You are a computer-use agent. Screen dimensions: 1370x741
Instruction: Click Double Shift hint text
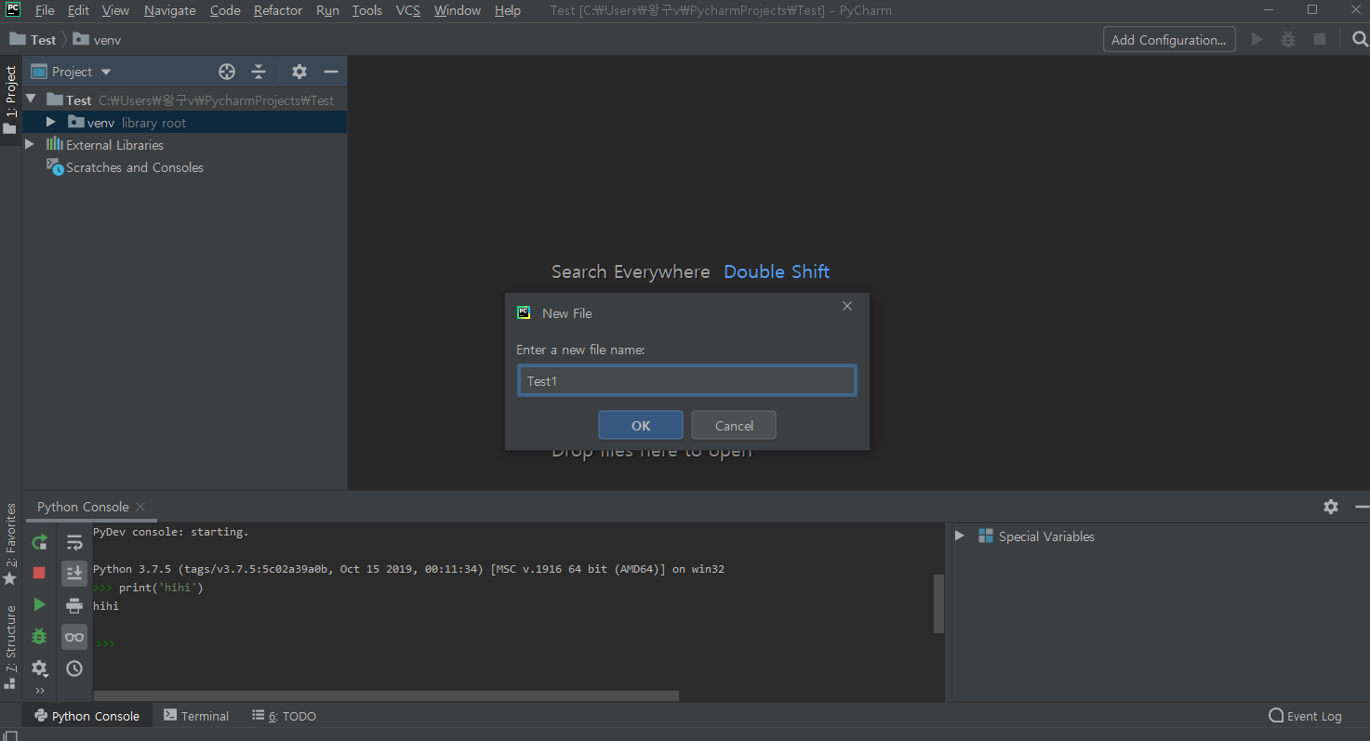tap(777, 271)
